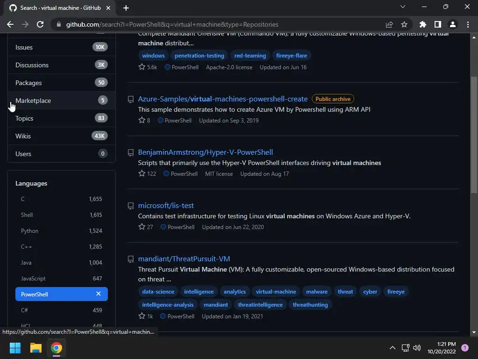The image size is (478, 359).
Task: Filter results by Java language
Action: click(x=62, y=263)
